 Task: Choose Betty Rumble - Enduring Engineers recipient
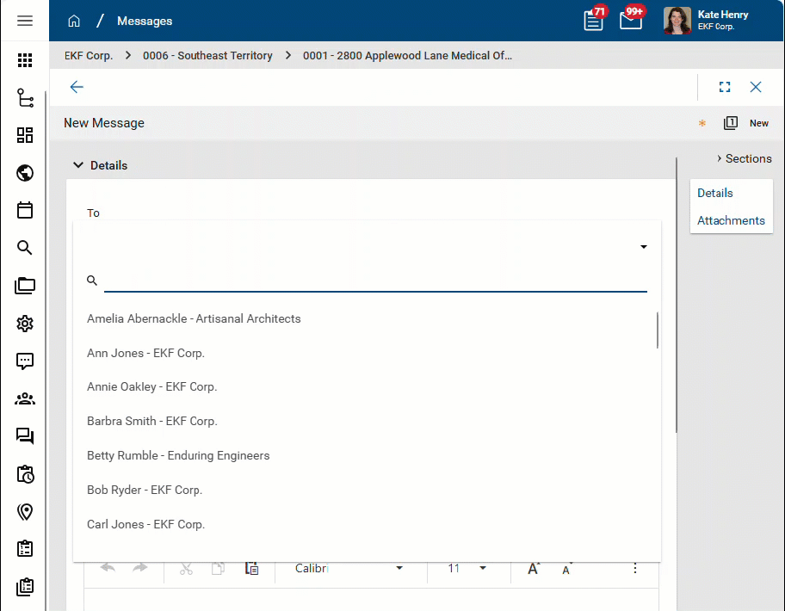(x=178, y=455)
